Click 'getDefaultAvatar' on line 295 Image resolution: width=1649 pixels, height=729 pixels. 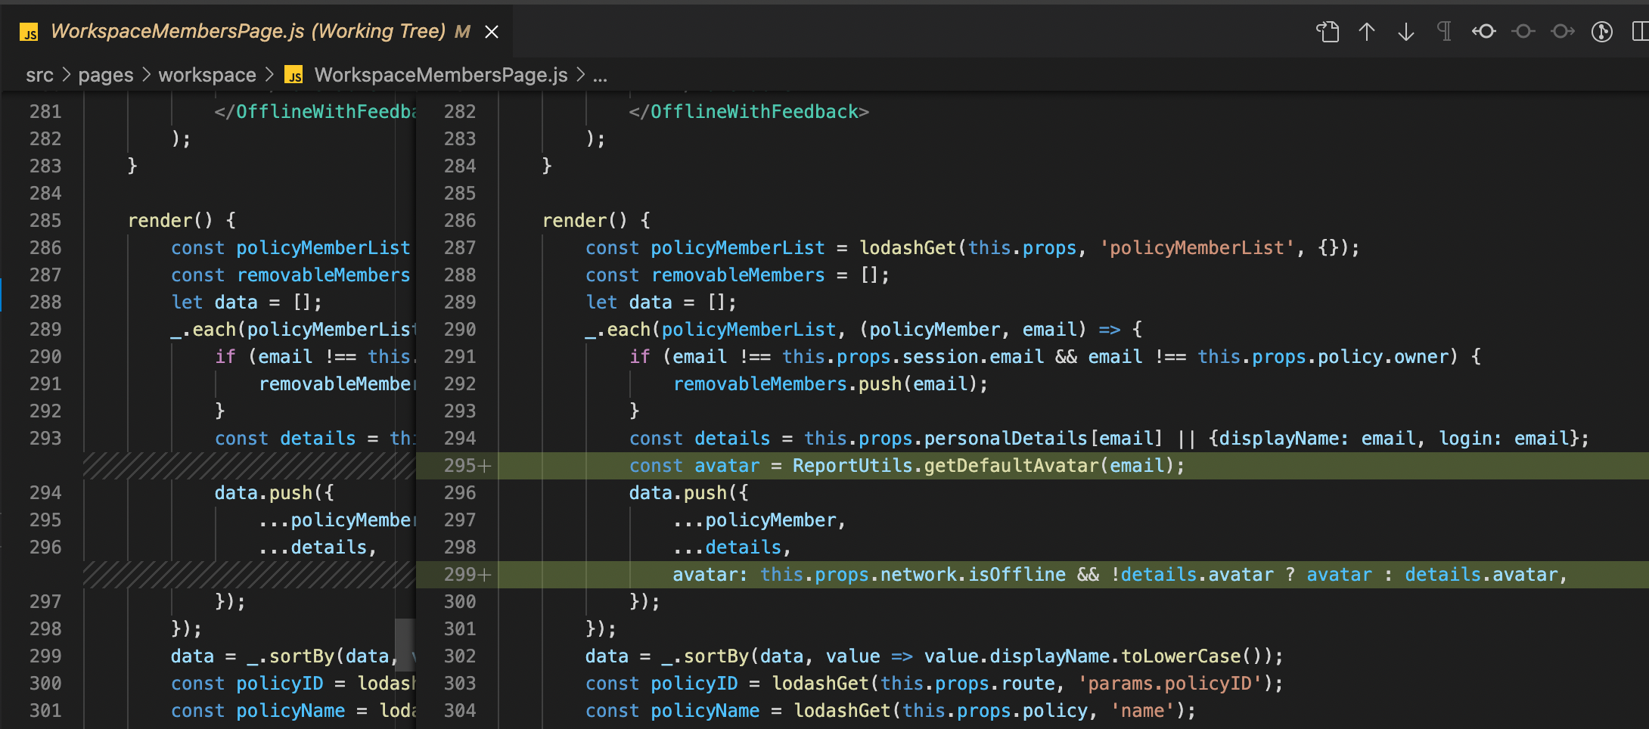pos(1011,466)
